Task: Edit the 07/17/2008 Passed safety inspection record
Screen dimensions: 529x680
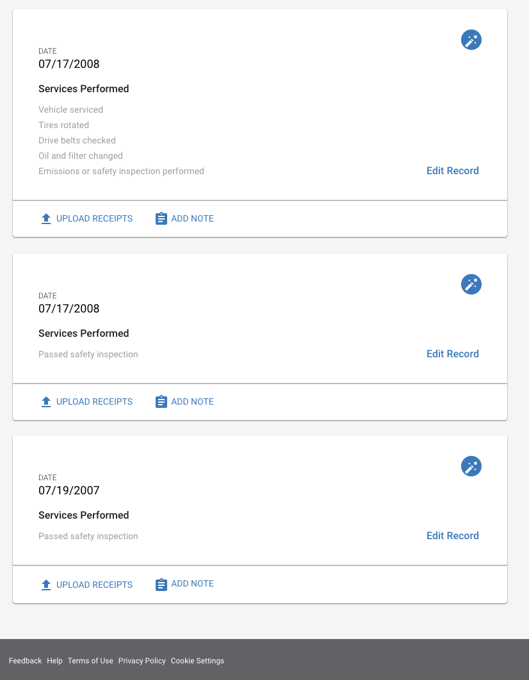Action: 453,354
